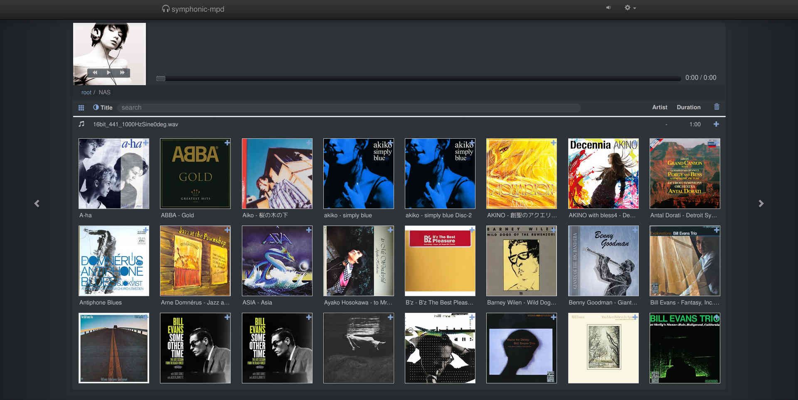Sort by the Artist column header

click(x=660, y=107)
